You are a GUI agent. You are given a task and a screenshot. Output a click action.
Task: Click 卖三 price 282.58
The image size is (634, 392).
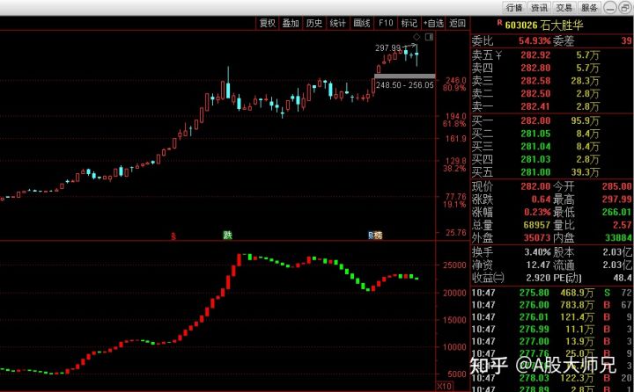pyautogui.click(x=535, y=81)
